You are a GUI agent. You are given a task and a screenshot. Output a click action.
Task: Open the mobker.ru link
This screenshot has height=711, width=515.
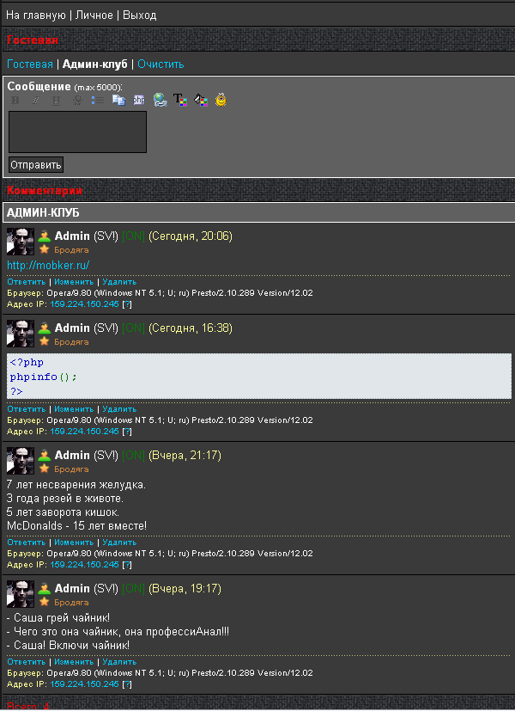tap(48, 265)
